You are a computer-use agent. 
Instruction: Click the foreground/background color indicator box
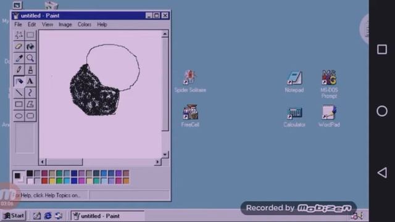point(19,177)
